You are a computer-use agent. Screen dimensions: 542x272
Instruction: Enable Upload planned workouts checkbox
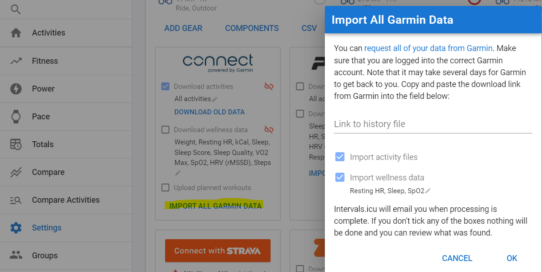point(166,188)
